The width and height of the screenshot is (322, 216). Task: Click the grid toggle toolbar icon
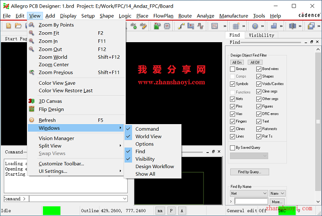coord(236,26)
